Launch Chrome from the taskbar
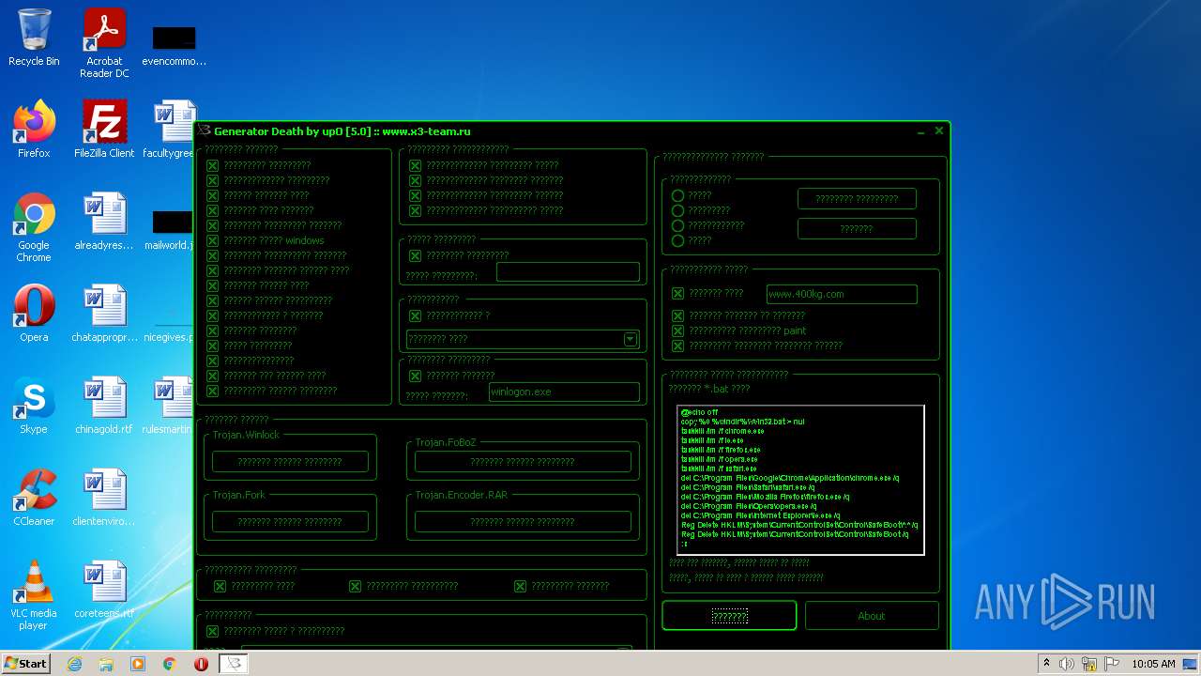This screenshot has width=1201, height=676. [169, 664]
